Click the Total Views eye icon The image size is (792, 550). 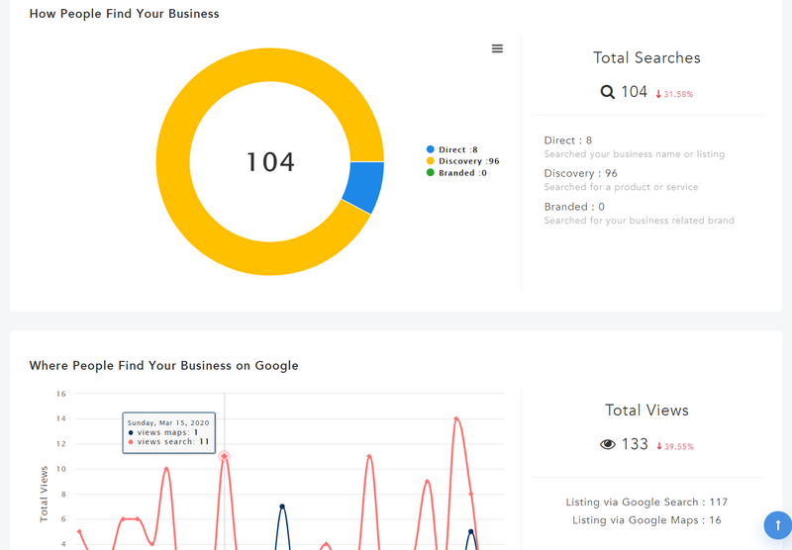[608, 444]
